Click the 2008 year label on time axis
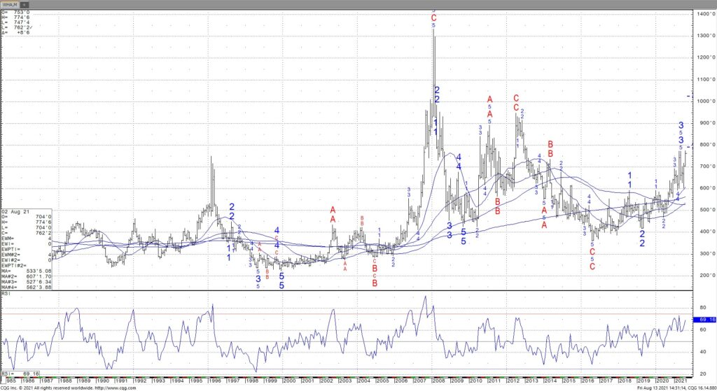Viewport: 717px width, 391px height. [x=437, y=380]
